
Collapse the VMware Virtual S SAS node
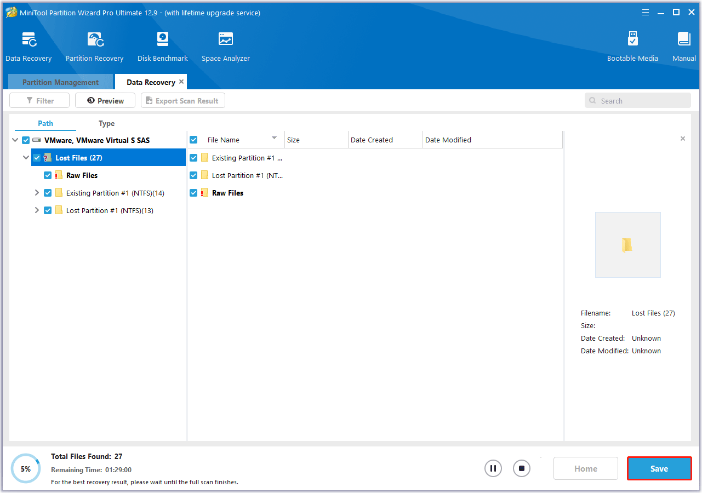[15, 140]
